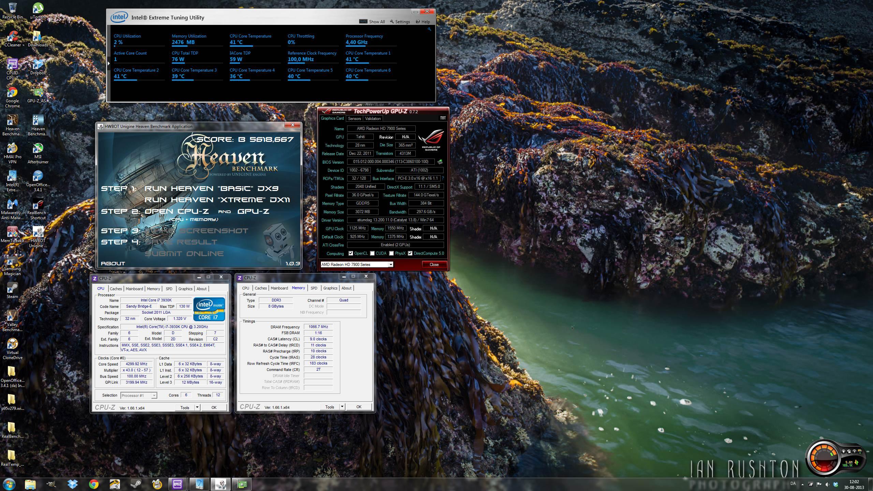
Task: Click the speedometer desktop gadget
Action: pyautogui.click(x=835, y=458)
